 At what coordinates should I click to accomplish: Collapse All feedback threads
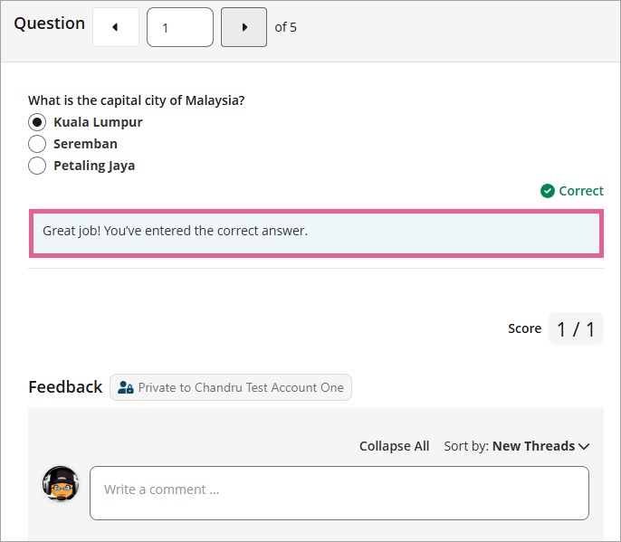(x=394, y=446)
